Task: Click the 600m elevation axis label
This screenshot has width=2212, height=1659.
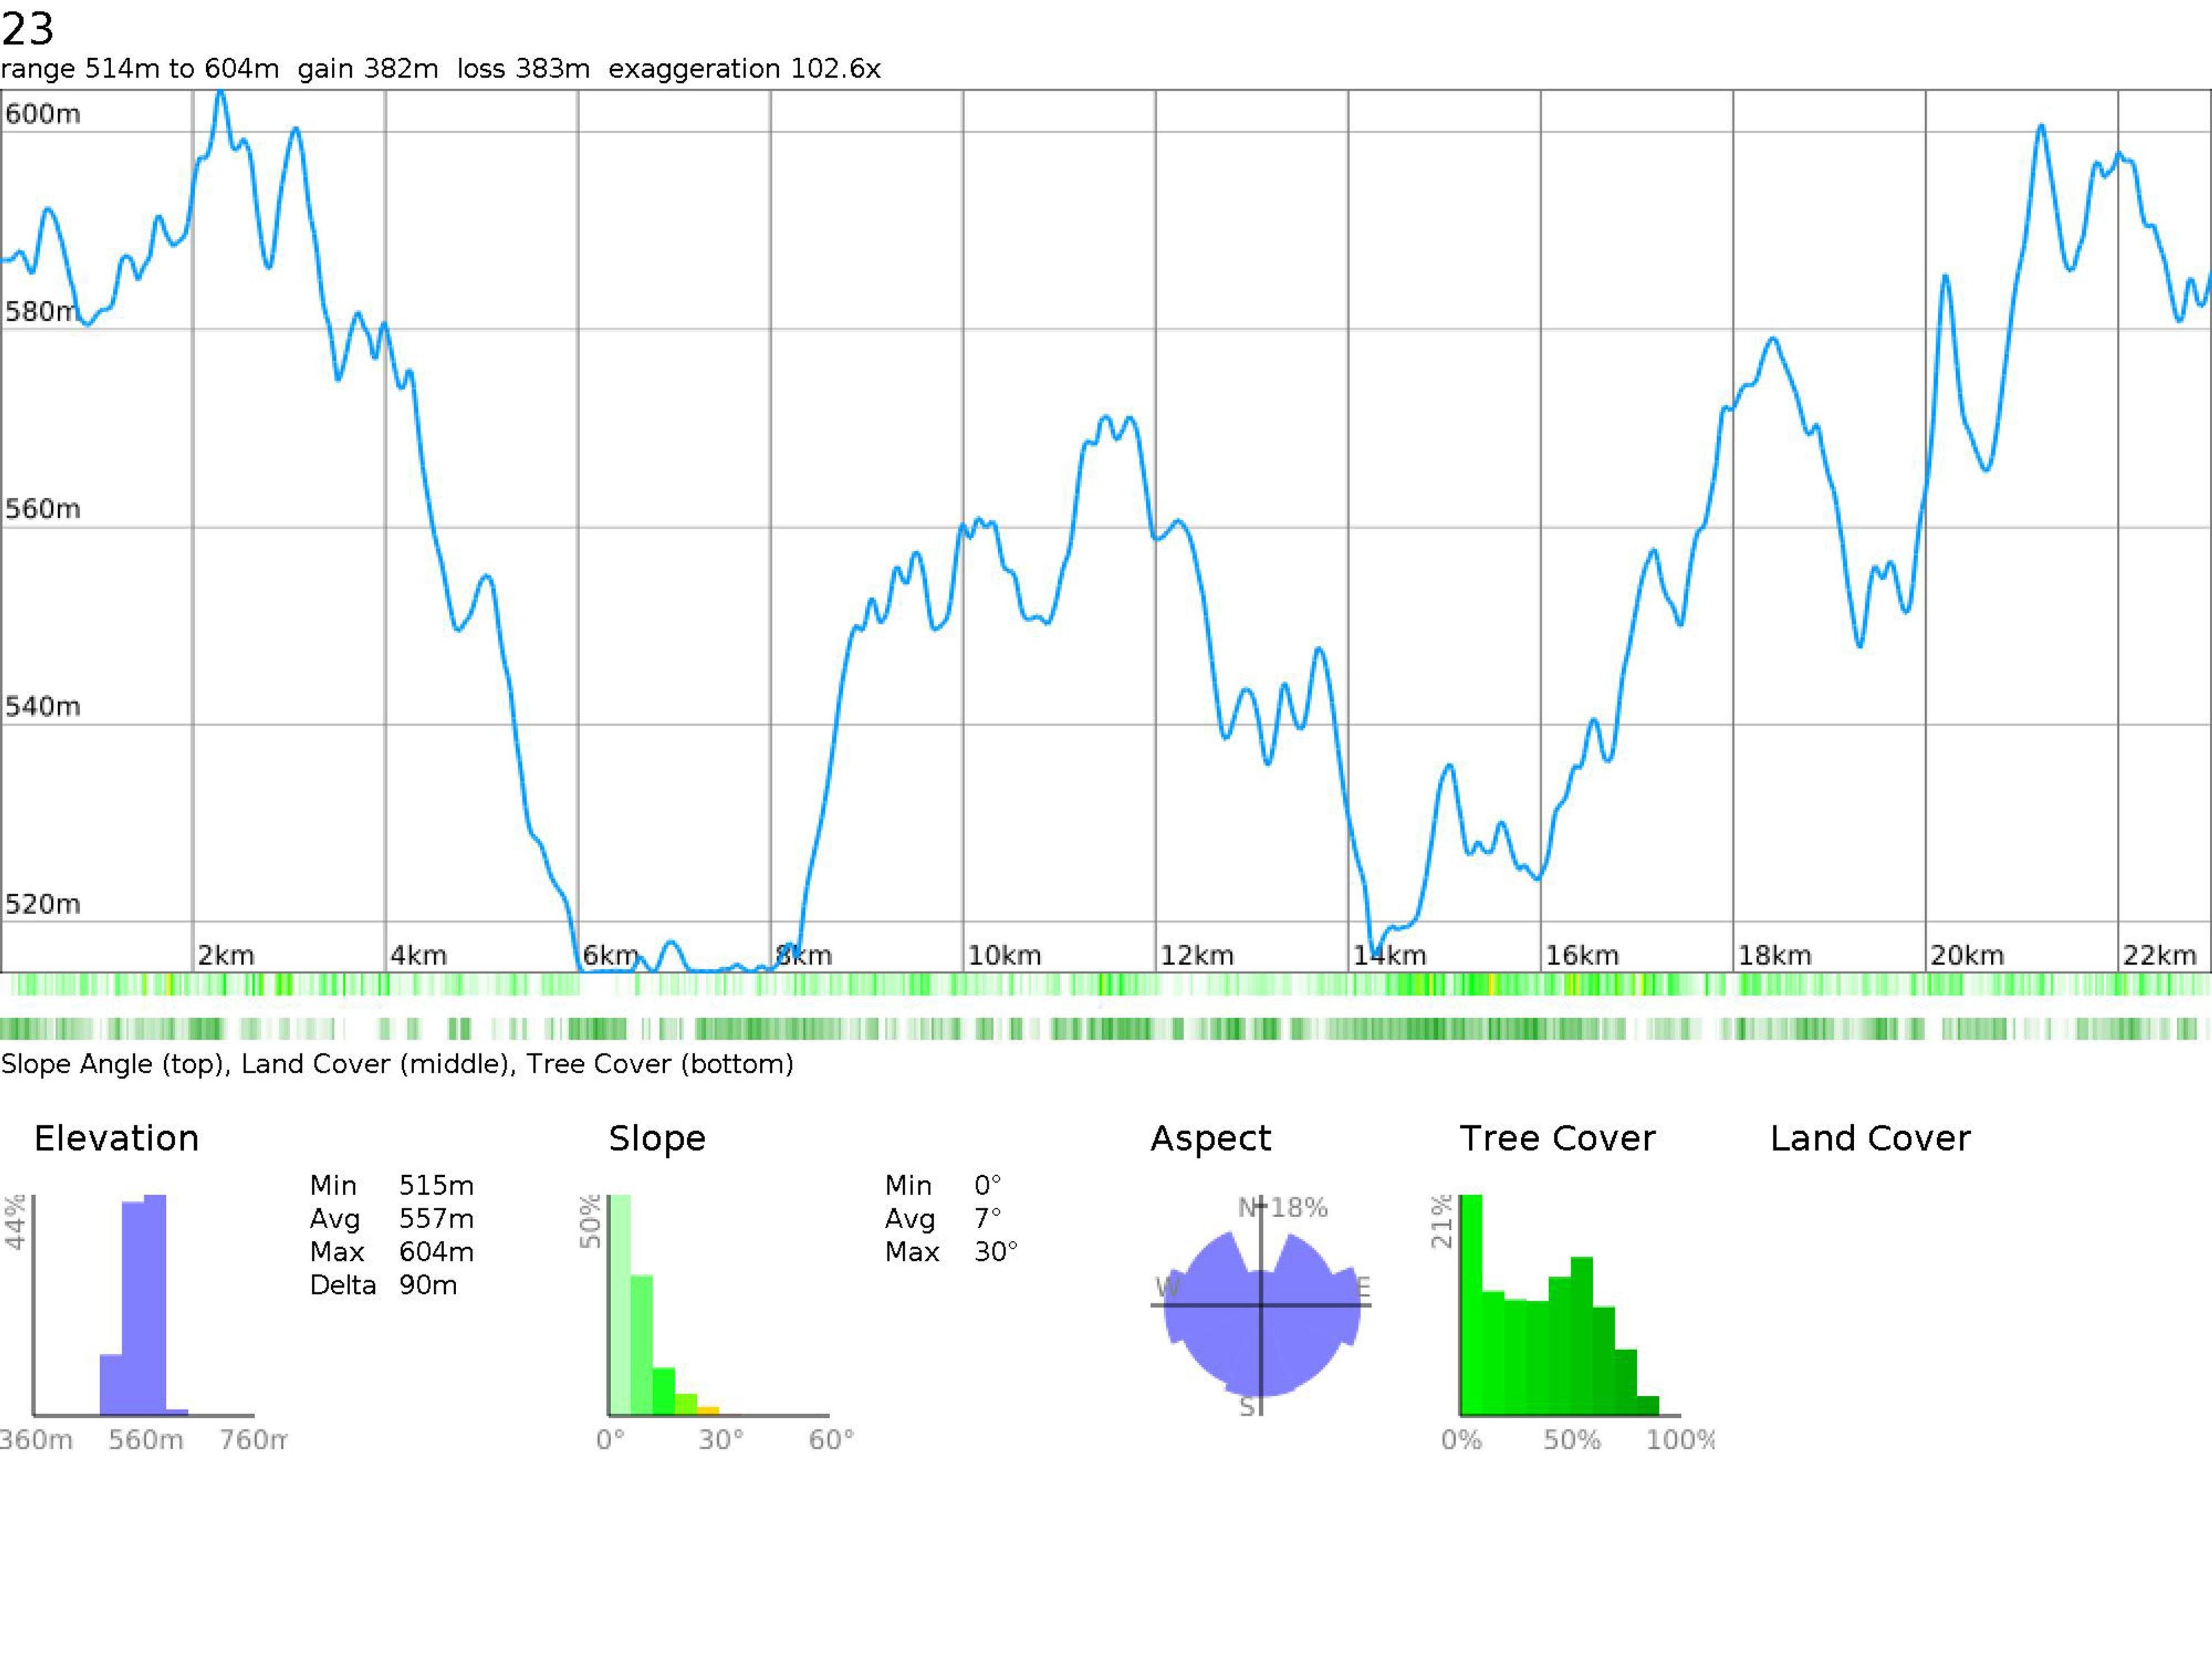Action: pos(42,114)
